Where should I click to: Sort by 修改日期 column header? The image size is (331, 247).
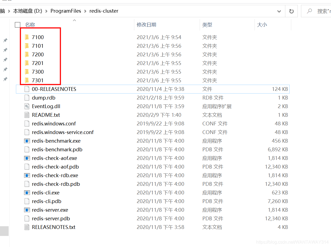[x=146, y=25]
